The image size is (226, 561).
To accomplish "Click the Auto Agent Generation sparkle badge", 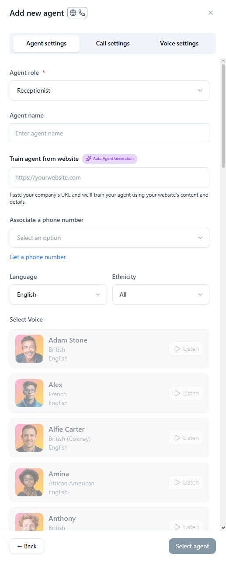I will pos(110,159).
